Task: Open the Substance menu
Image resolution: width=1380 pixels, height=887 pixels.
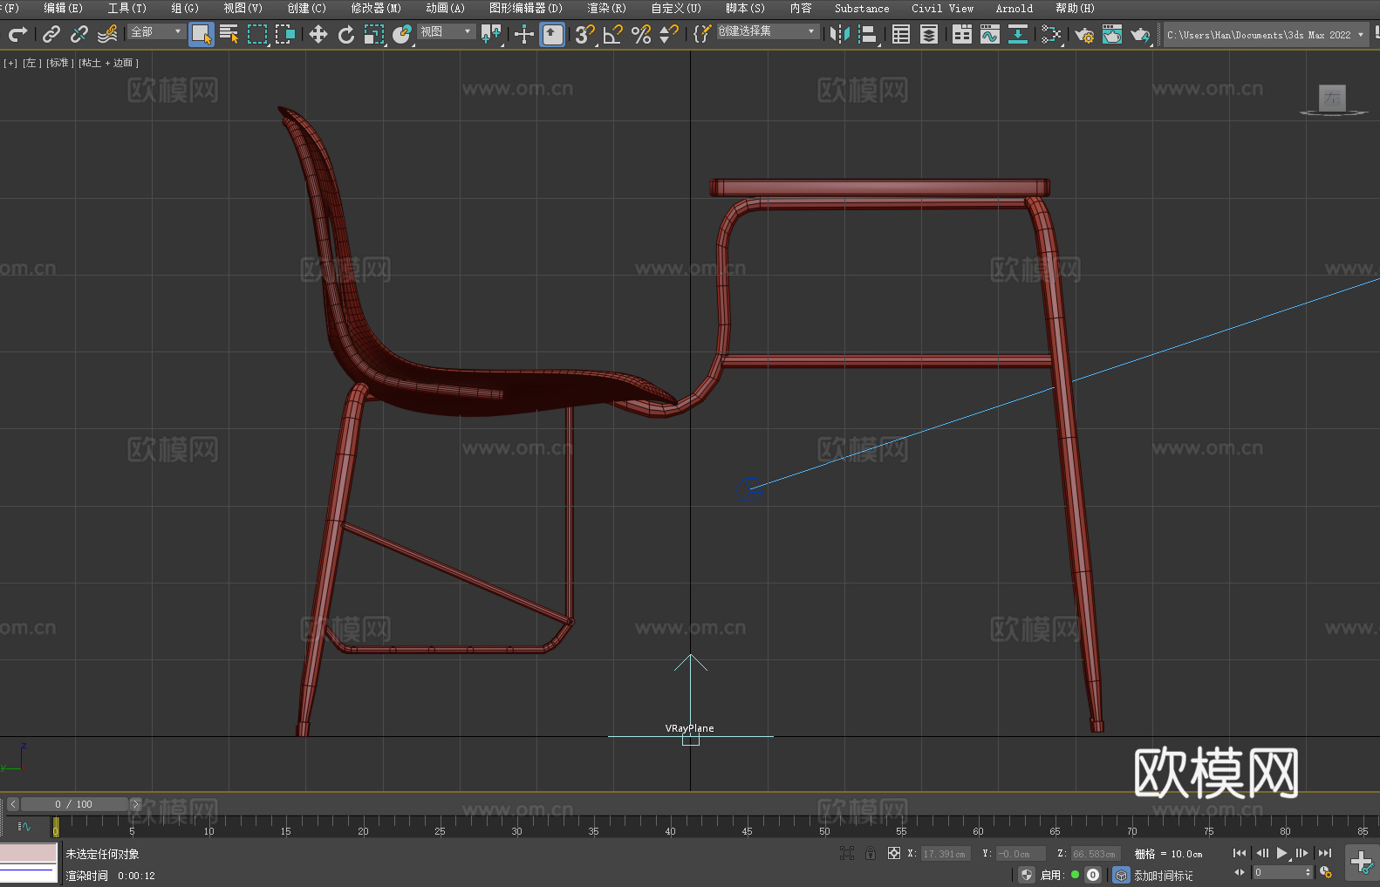Action: (862, 8)
